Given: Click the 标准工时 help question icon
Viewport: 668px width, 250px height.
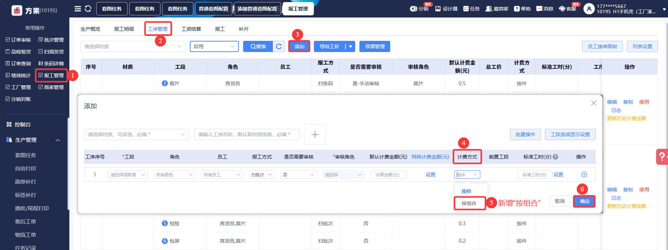Looking at the screenshot, I should [x=555, y=157].
